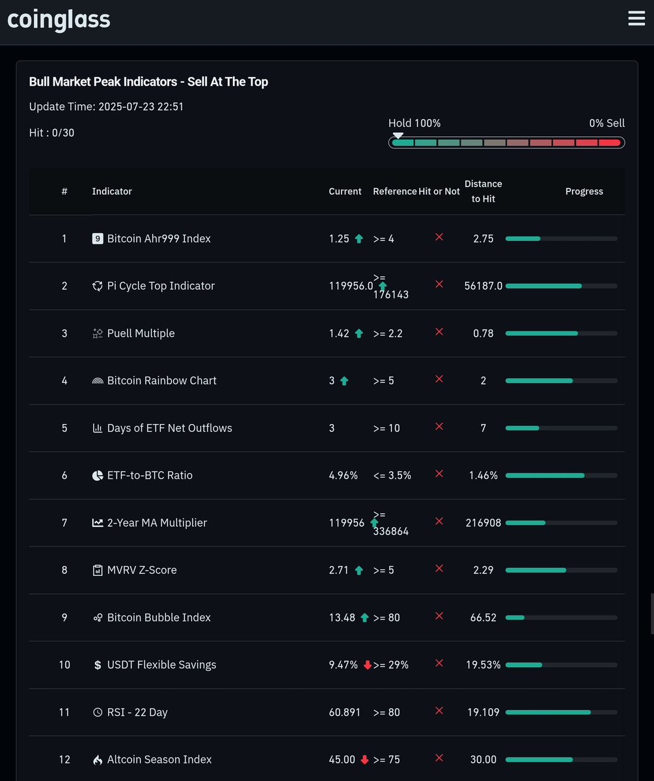654x781 pixels.
Task: Click the white marker on Hold/Sell gauge
Action: tap(398, 135)
